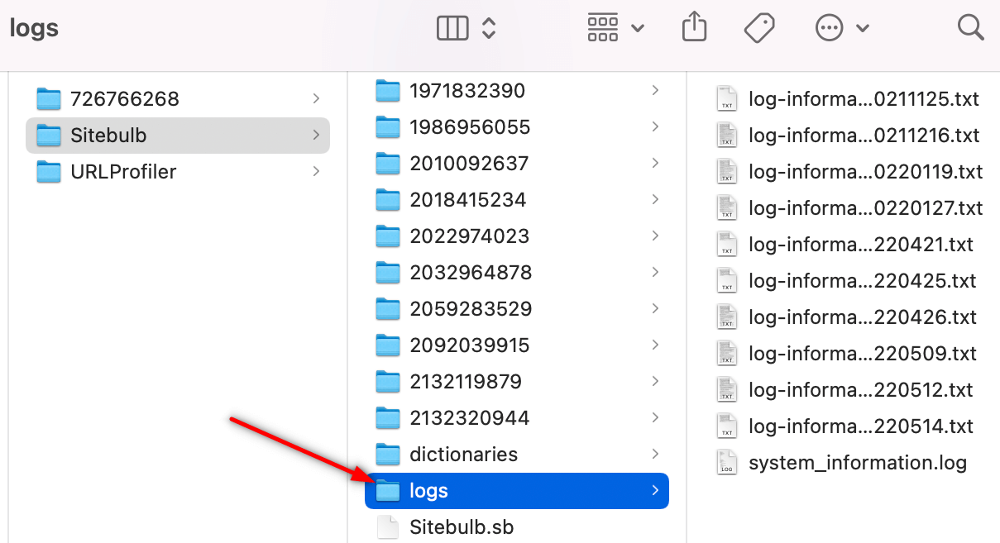1000x543 pixels.
Task: Expand the logs folder chevron
Action: point(655,490)
